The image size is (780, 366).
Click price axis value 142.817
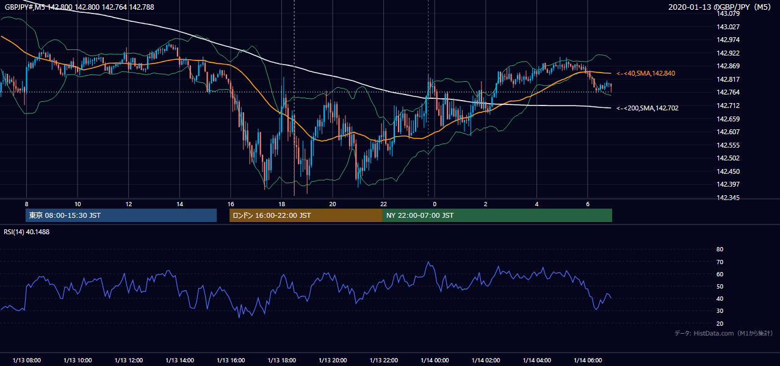pos(728,79)
